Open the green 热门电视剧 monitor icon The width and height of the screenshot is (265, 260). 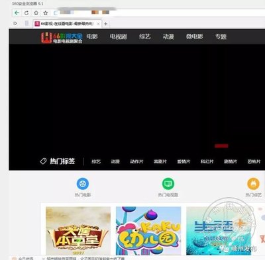[x=168, y=183]
